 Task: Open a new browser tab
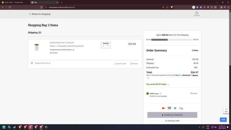(x=62, y=3)
